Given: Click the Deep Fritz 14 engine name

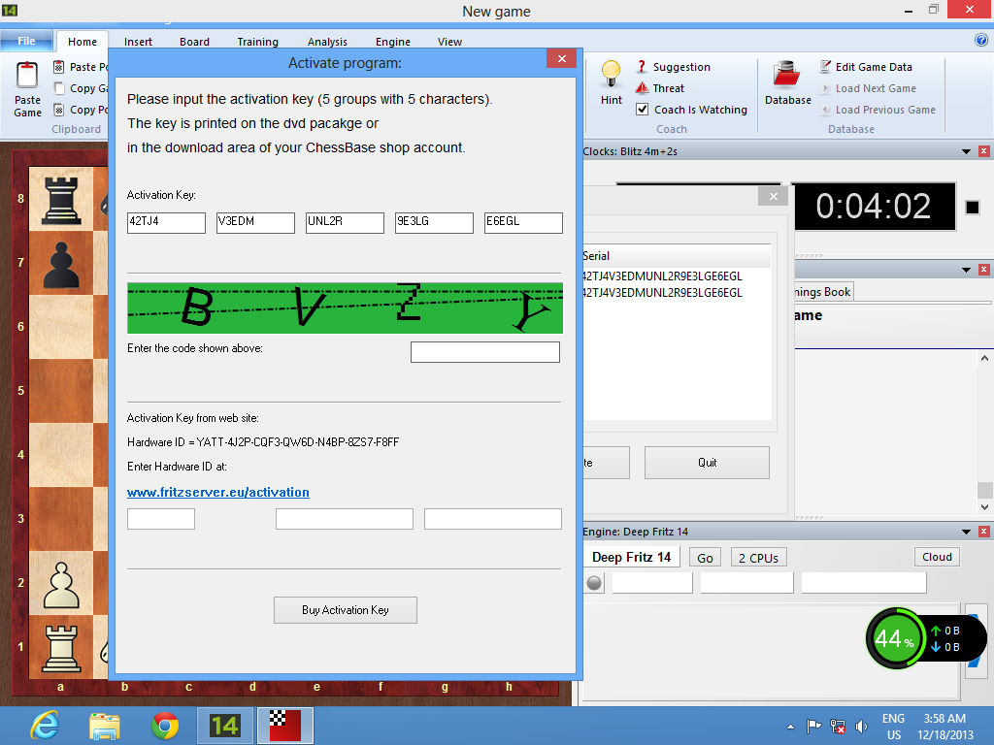Looking at the screenshot, I should (631, 557).
